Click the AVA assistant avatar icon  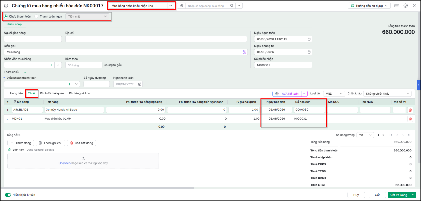point(277,93)
